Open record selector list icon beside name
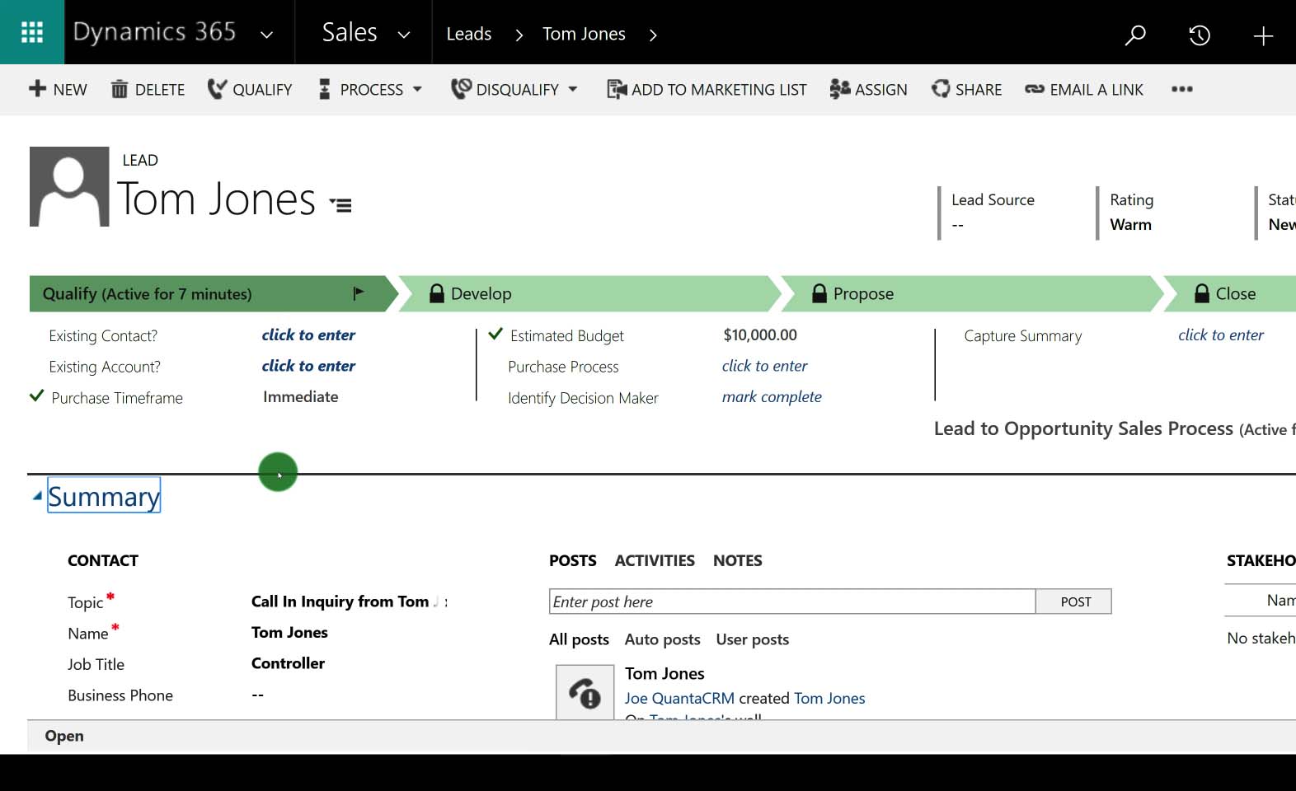 [x=340, y=204]
